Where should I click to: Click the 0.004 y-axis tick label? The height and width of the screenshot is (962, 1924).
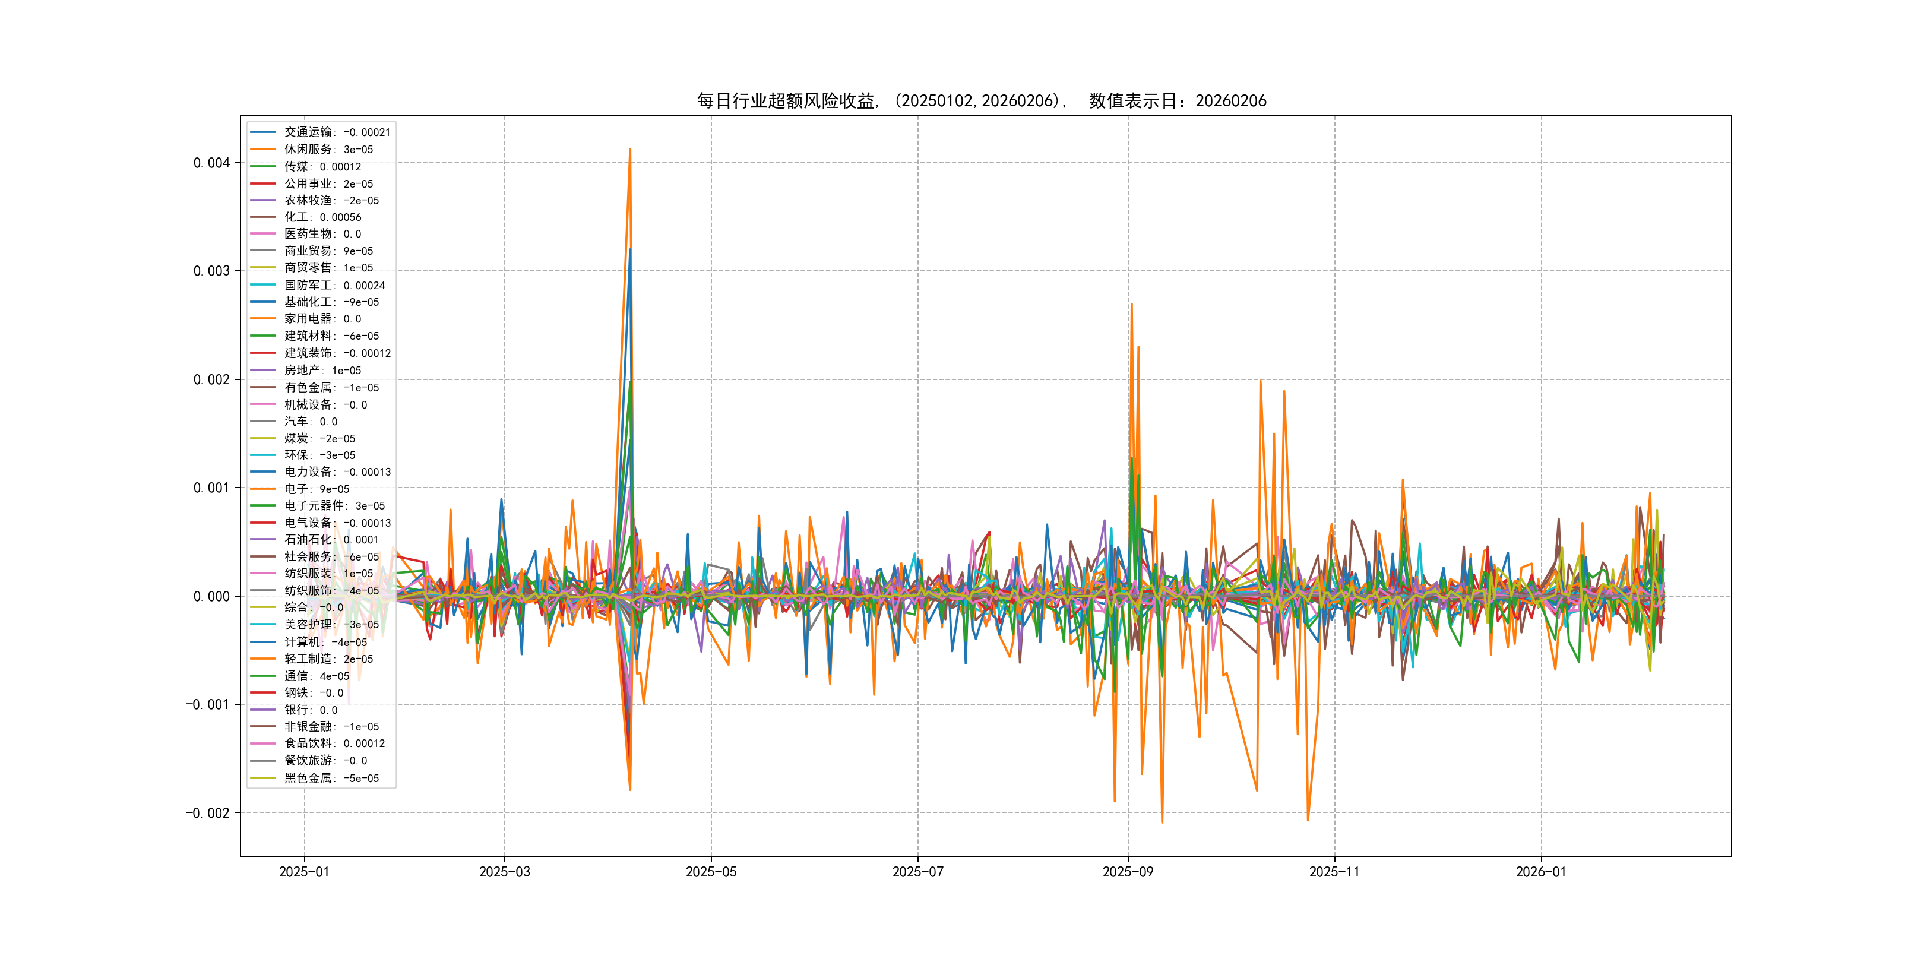click(x=211, y=163)
